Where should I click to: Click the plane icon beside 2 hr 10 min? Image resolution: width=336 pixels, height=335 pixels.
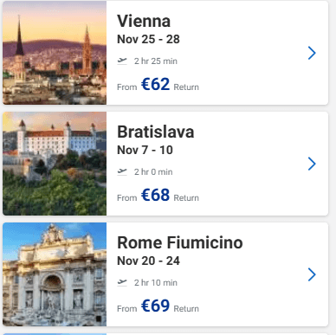pos(122,282)
